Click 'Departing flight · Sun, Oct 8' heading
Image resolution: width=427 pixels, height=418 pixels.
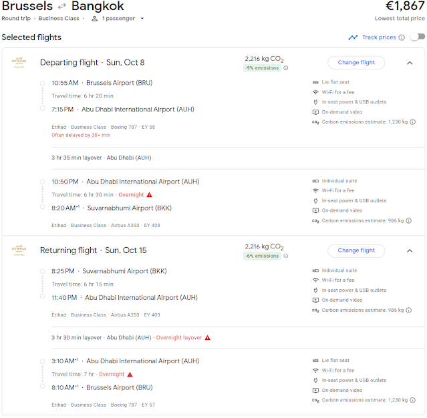click(92, 63)
